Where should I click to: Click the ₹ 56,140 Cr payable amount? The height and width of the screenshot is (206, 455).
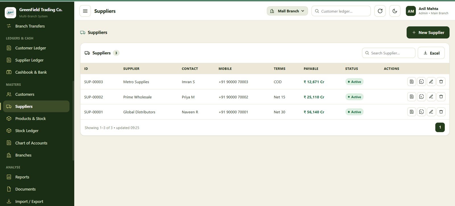coord(314,112)
